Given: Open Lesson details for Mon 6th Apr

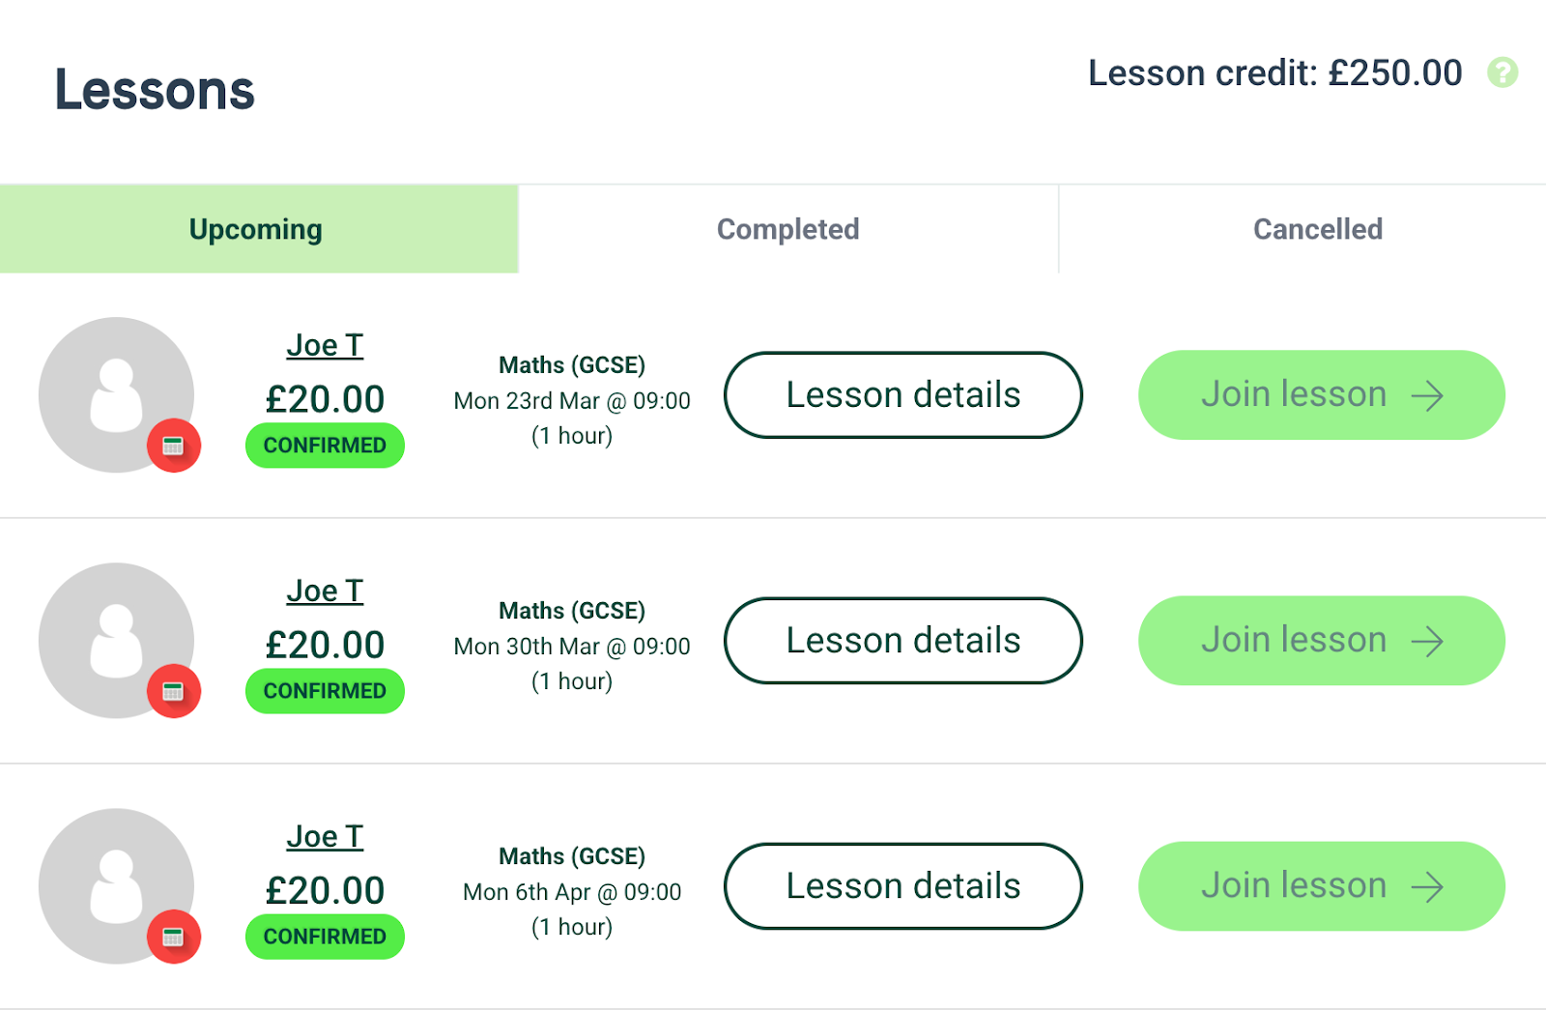Looking at the screenshot, I should tap(903, 885).
